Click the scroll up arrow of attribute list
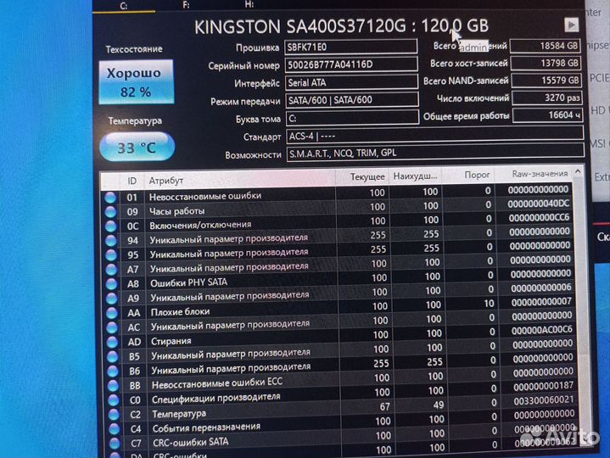Image resolution: width=610 pixels, height=458 pixels. pyautogui.click(x=578, y=171)
